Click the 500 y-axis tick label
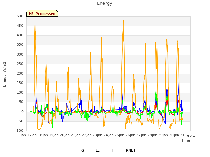210x157 pixels. [20, 16]
